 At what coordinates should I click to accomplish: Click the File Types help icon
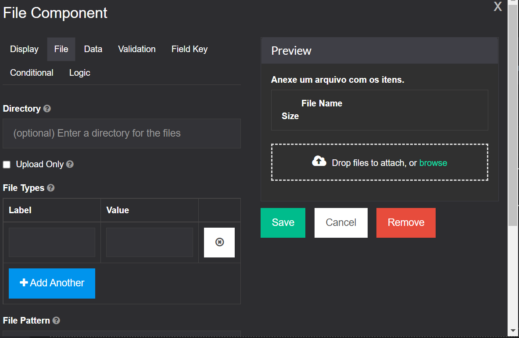pyautogui.click(x=51, y=188)
